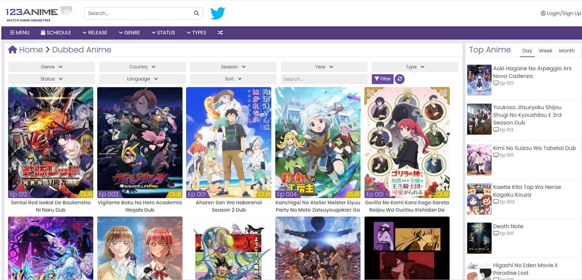Screen dimensions: 582x280
Task: Switch Top Anime to Week view
Action: pos(545,51)
